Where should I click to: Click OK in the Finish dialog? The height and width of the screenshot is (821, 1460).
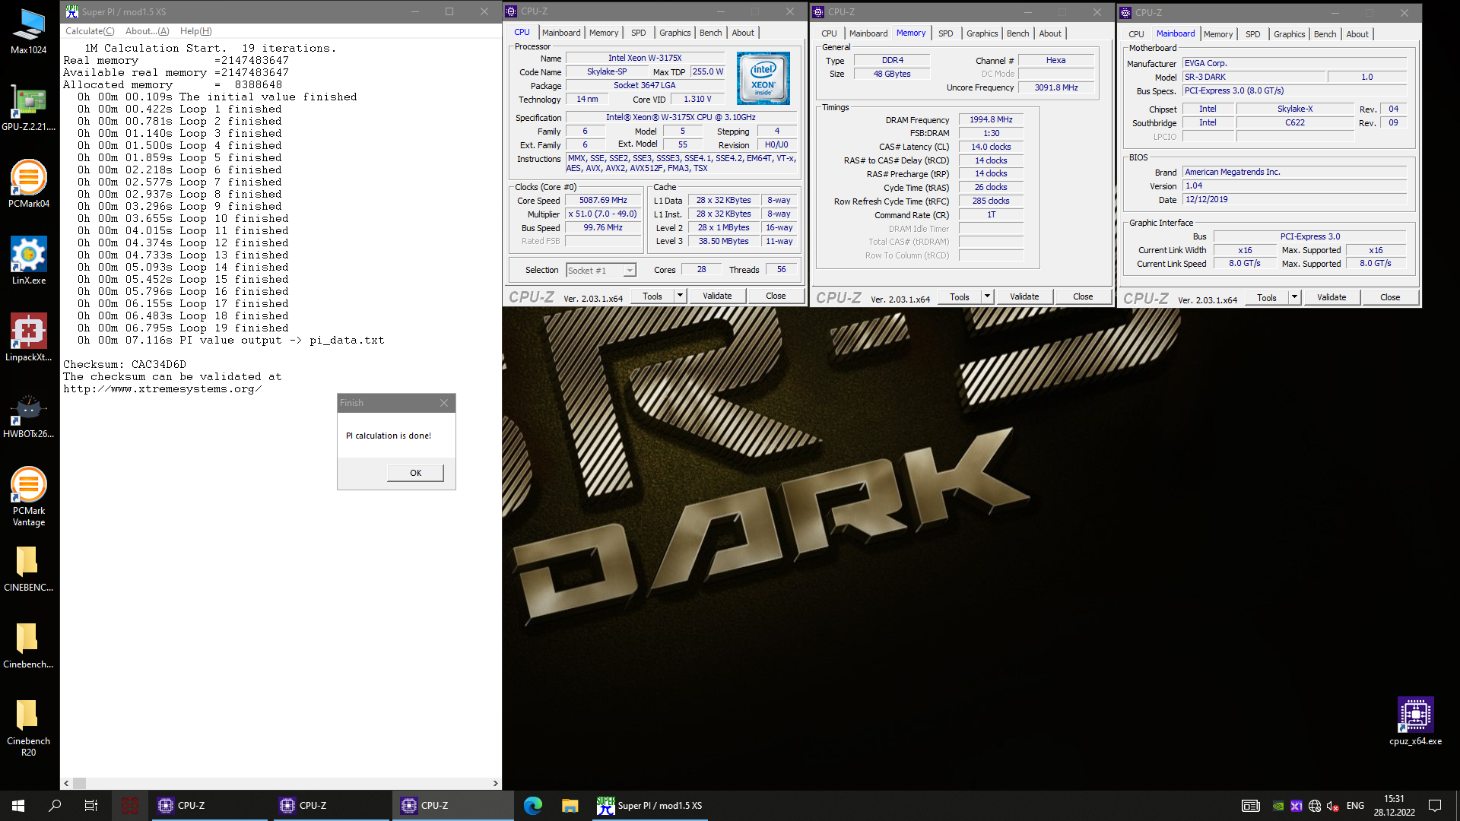[x=415, y=473]
